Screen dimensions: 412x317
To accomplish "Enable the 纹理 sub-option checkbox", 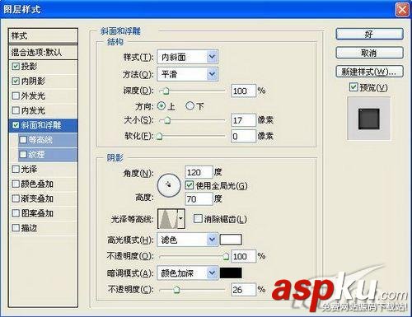I will pos(23,154).
